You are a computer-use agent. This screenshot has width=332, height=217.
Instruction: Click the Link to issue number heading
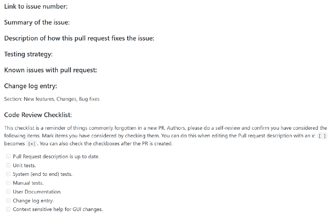(x=36, y=6)
